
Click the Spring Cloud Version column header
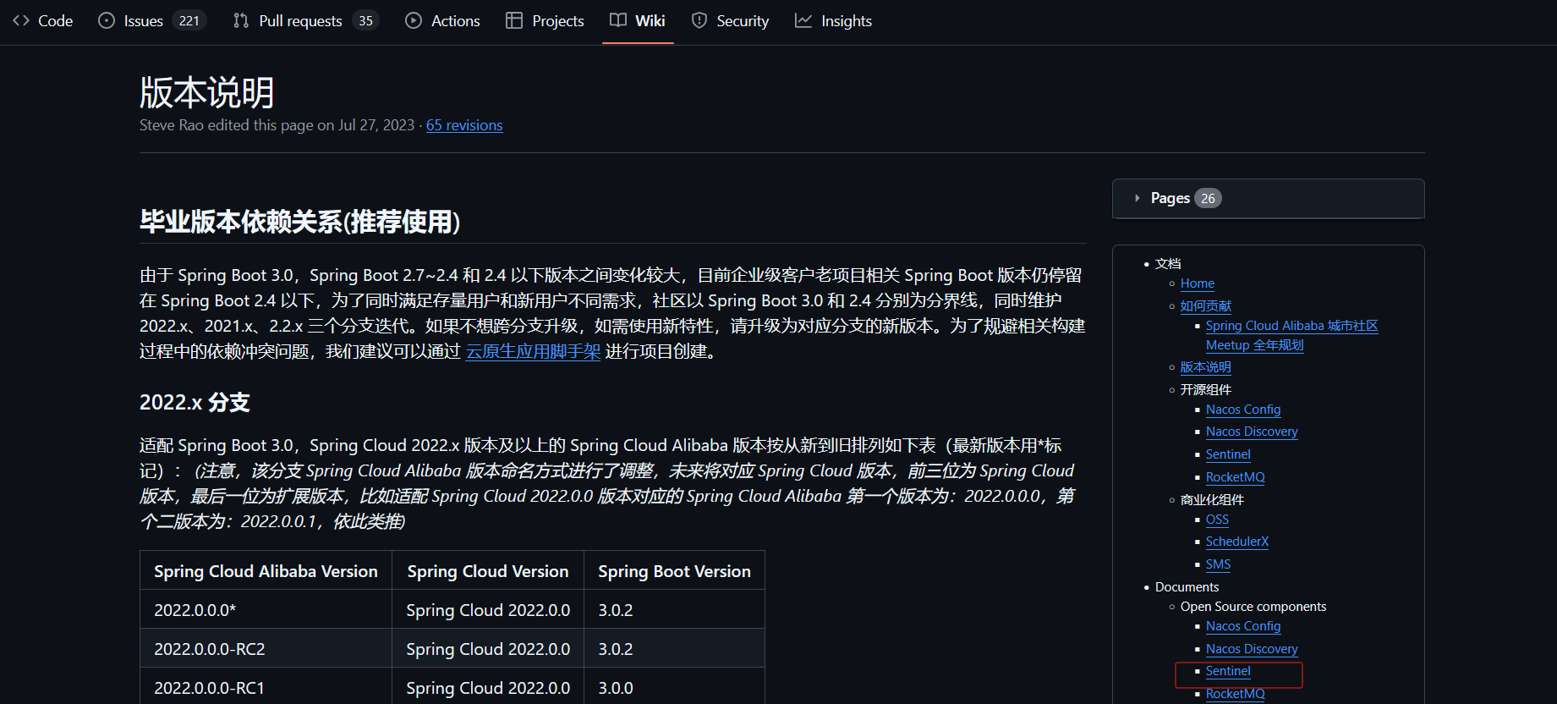coord(488,571)
